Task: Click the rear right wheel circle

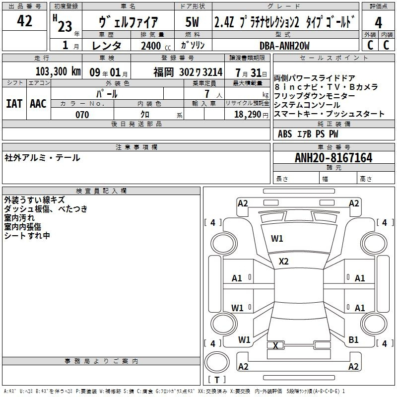Action: (x=374, y=324)
